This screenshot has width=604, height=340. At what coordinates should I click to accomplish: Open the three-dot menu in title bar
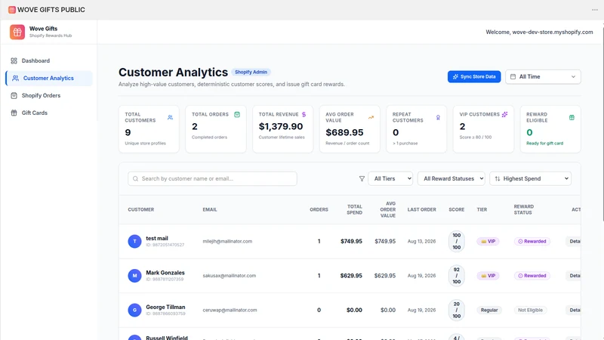(595, 10)
